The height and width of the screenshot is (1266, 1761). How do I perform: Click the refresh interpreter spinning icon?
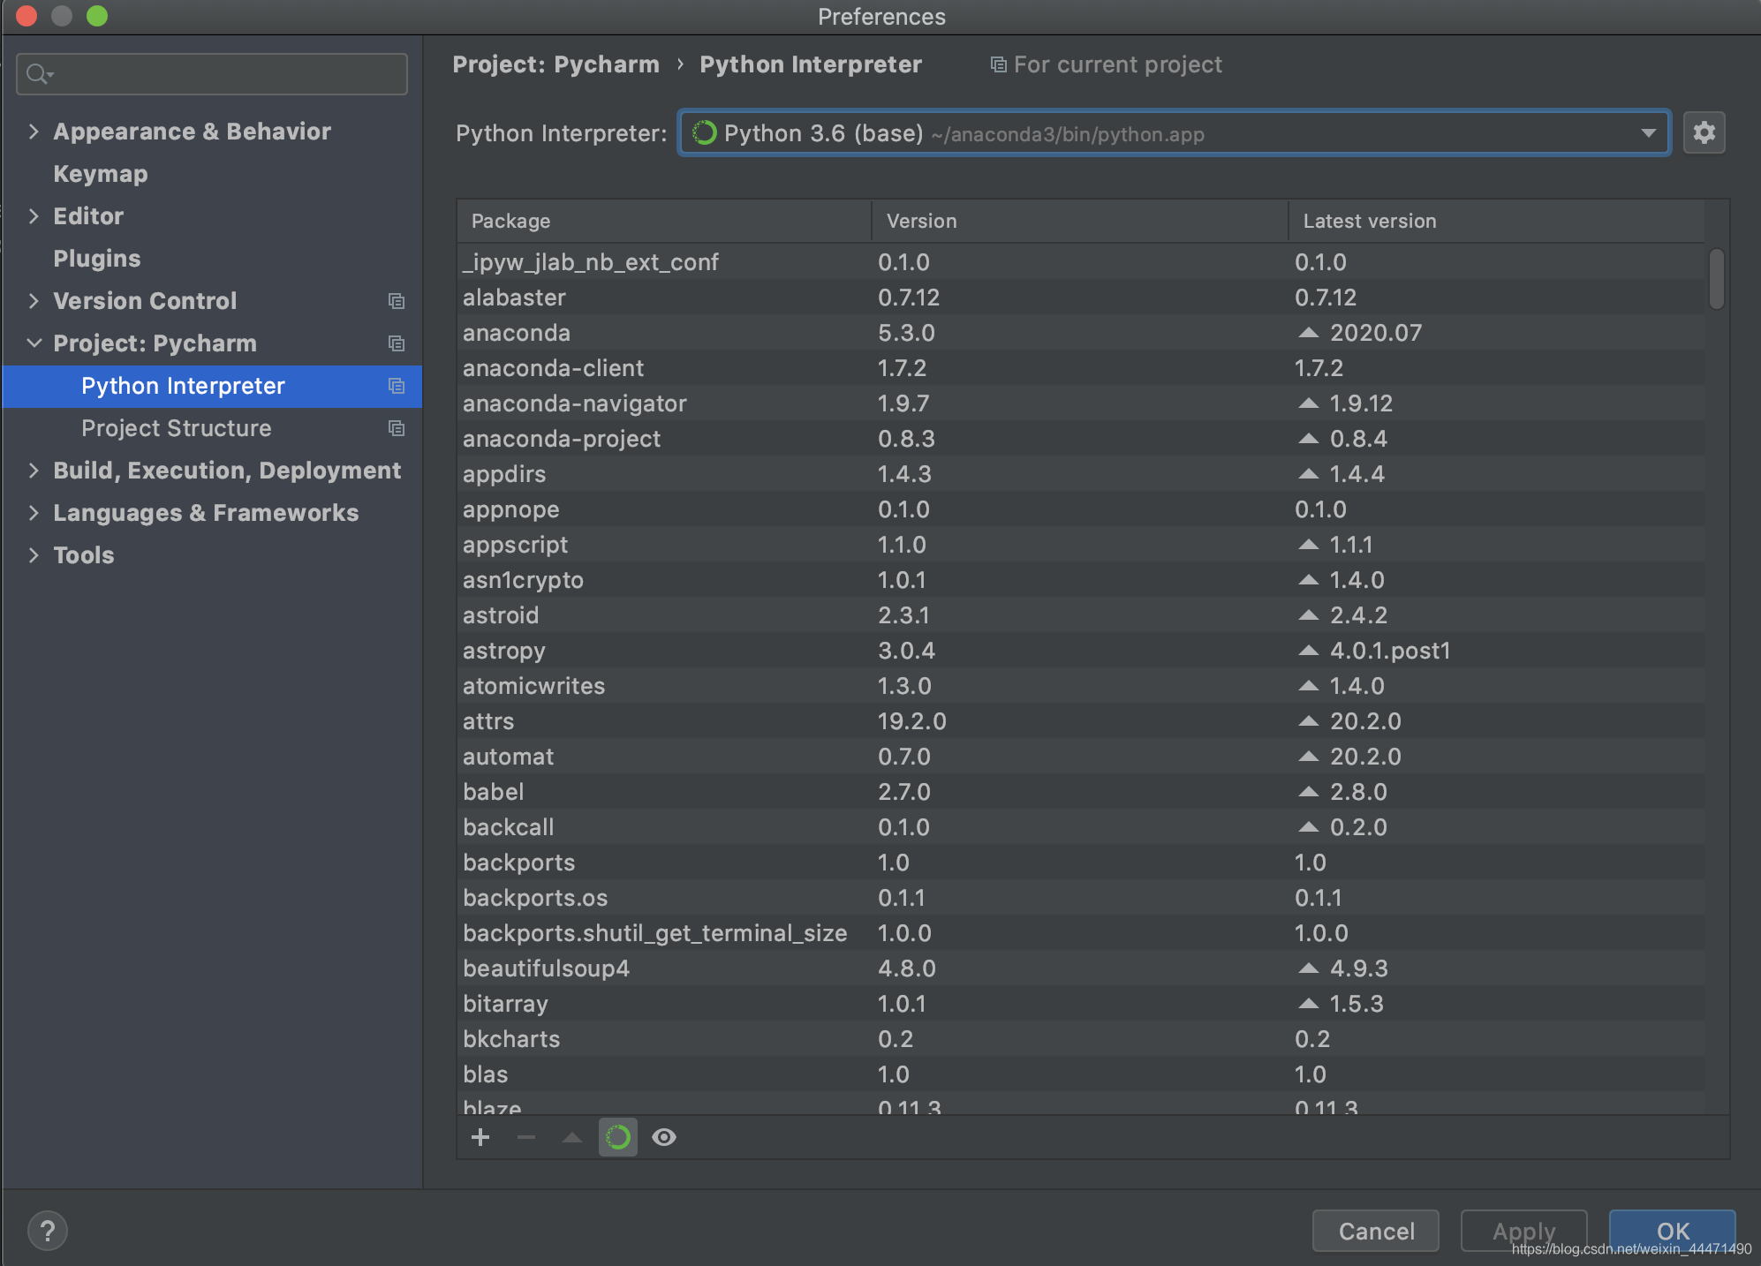[616, 1134]
